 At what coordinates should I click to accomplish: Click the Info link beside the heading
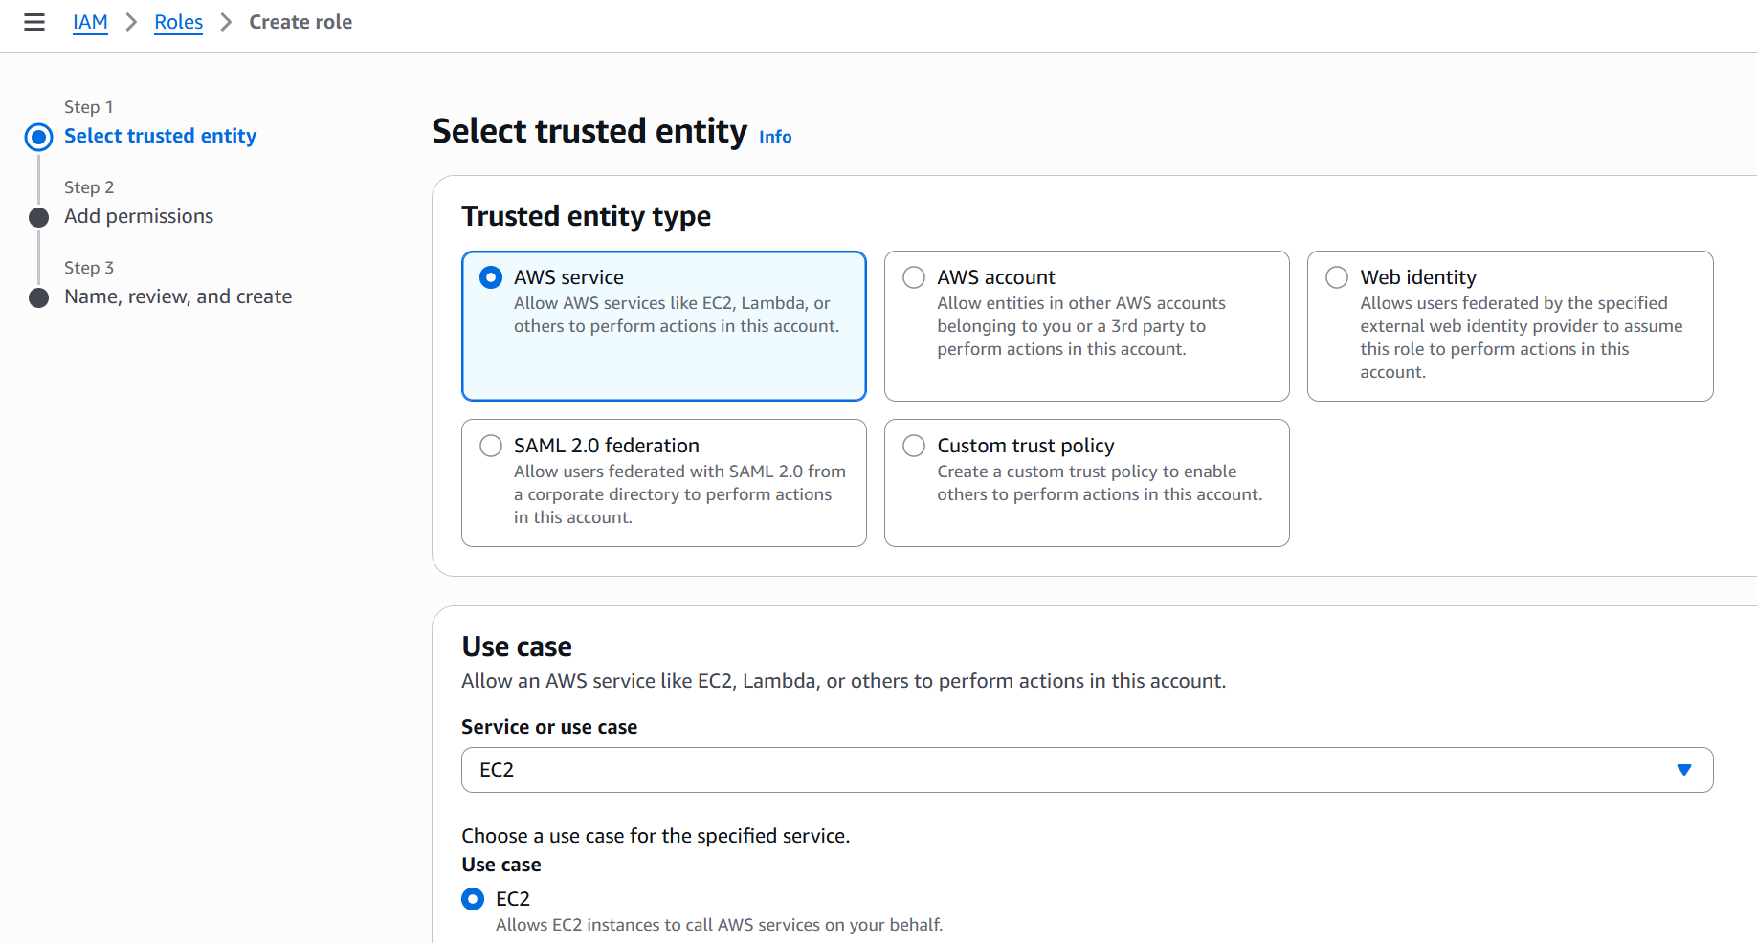pyautogui.click(x=775, y=137)
